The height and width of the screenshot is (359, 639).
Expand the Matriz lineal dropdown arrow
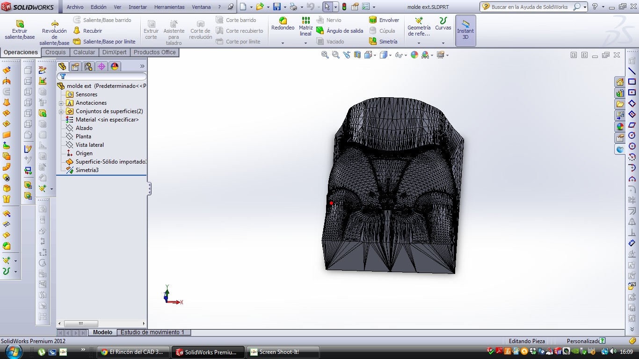(305, 43)
